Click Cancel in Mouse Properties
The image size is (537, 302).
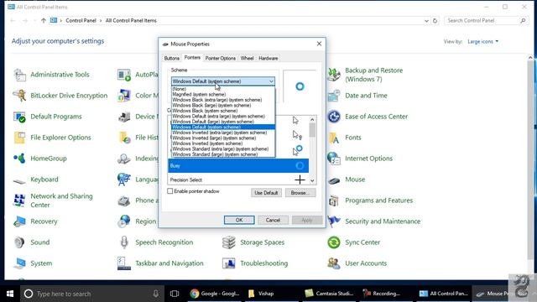273,220
